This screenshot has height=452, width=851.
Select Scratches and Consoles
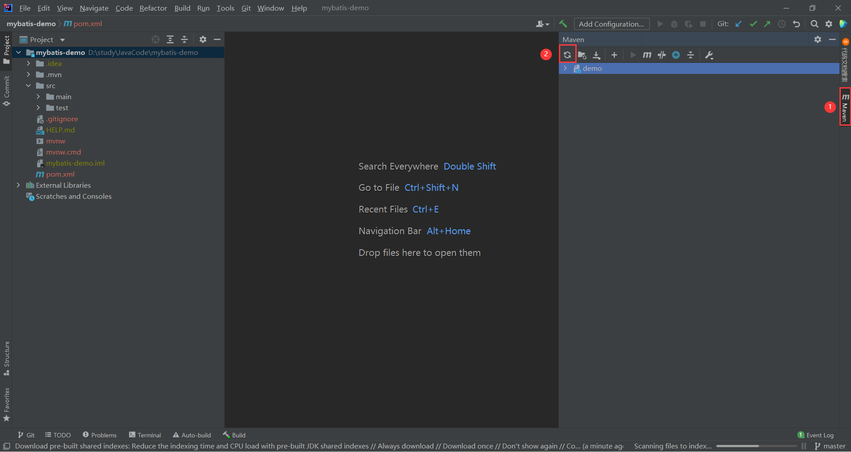pos(74,196)
